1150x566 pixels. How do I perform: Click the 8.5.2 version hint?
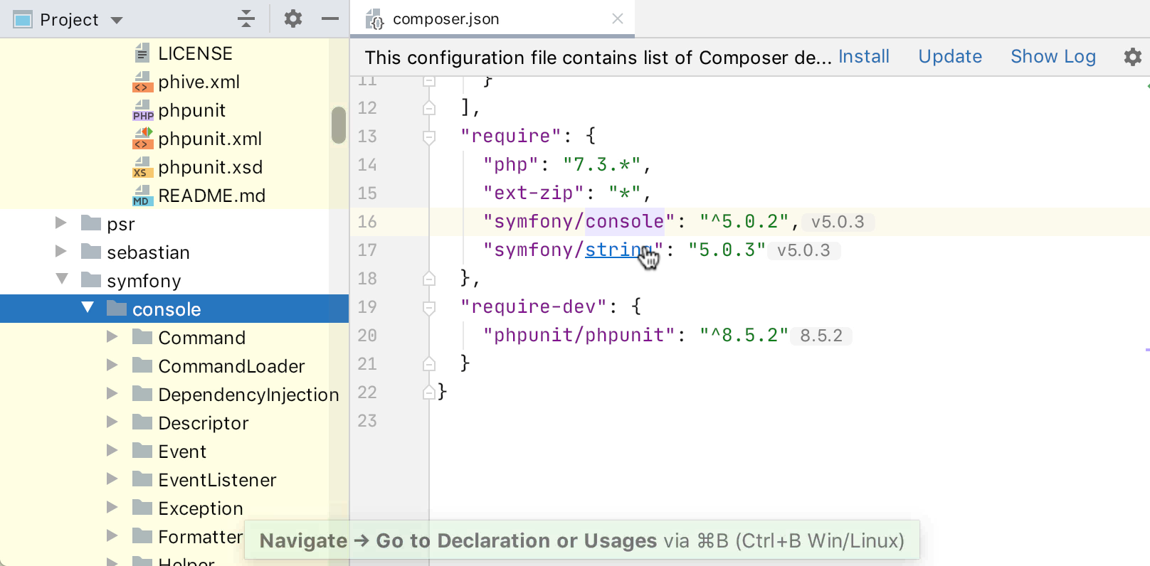[x=821, y=336]
